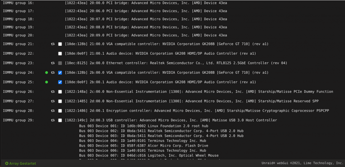Check the Cryptographic Coprocessor PSPCPP checkbox
The width and height of the screenshot is (345, 167).
pos(60,111)
